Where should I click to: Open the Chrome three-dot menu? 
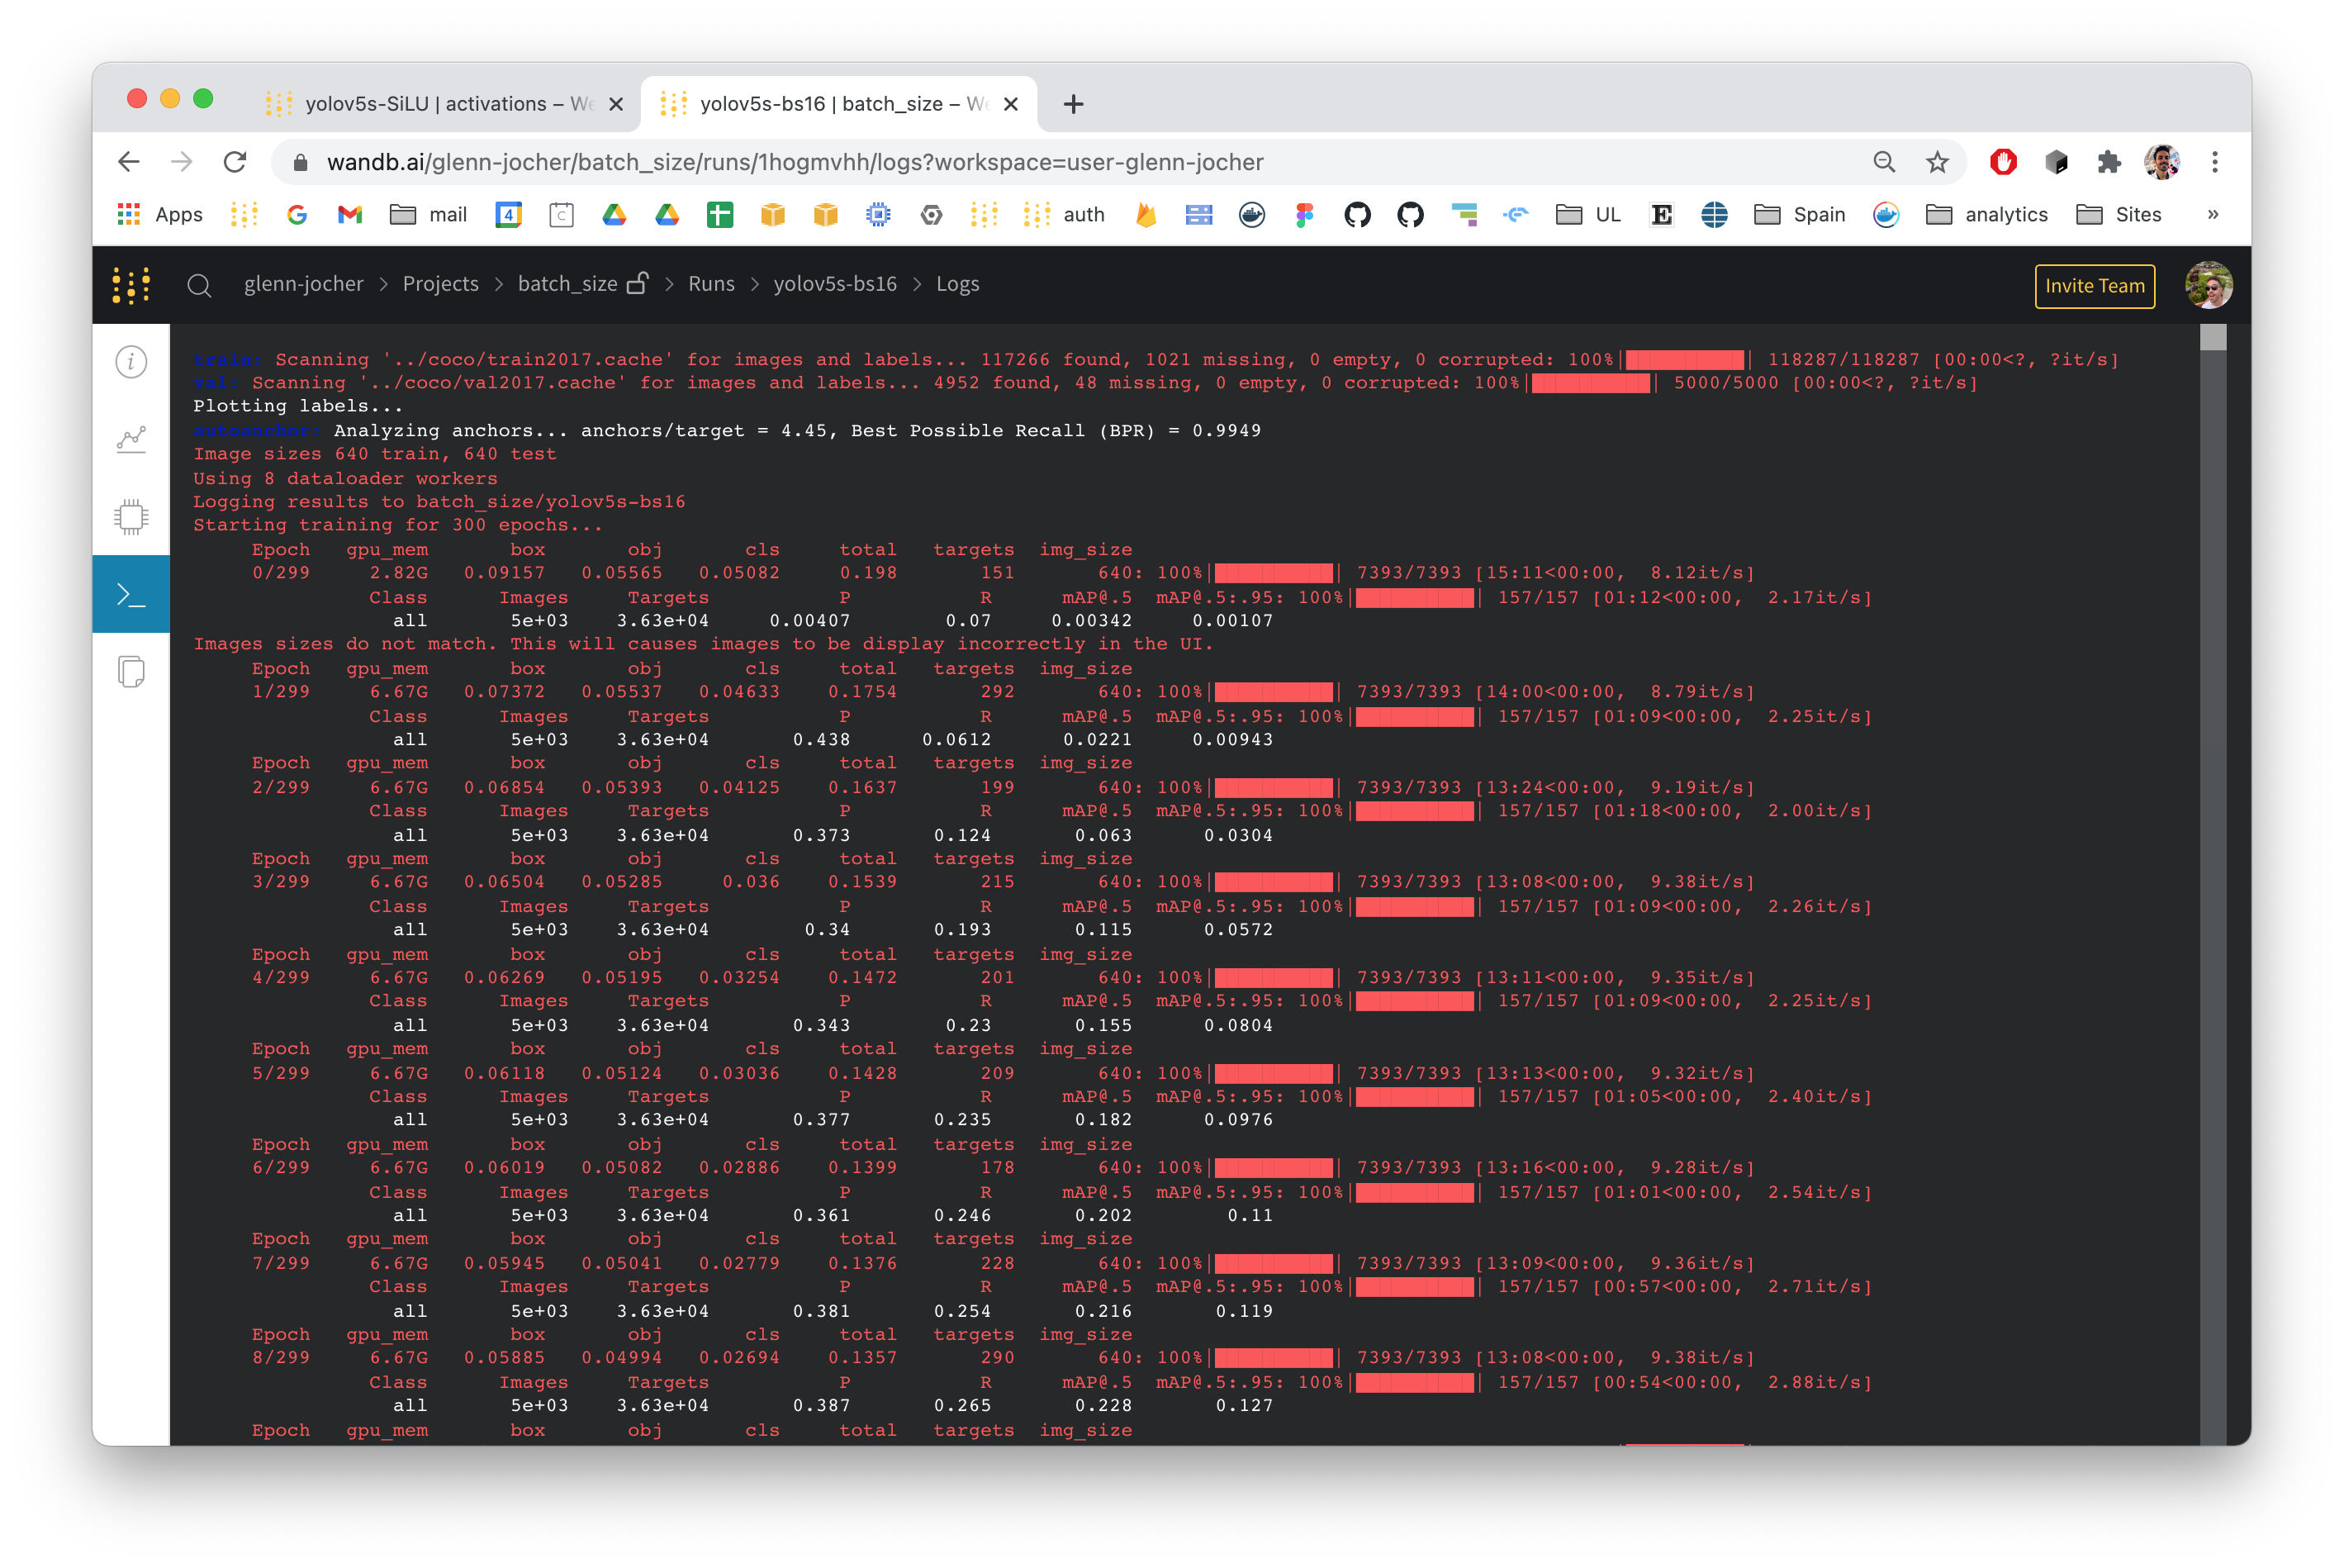pyautogui.click(x=2215, y=162)
